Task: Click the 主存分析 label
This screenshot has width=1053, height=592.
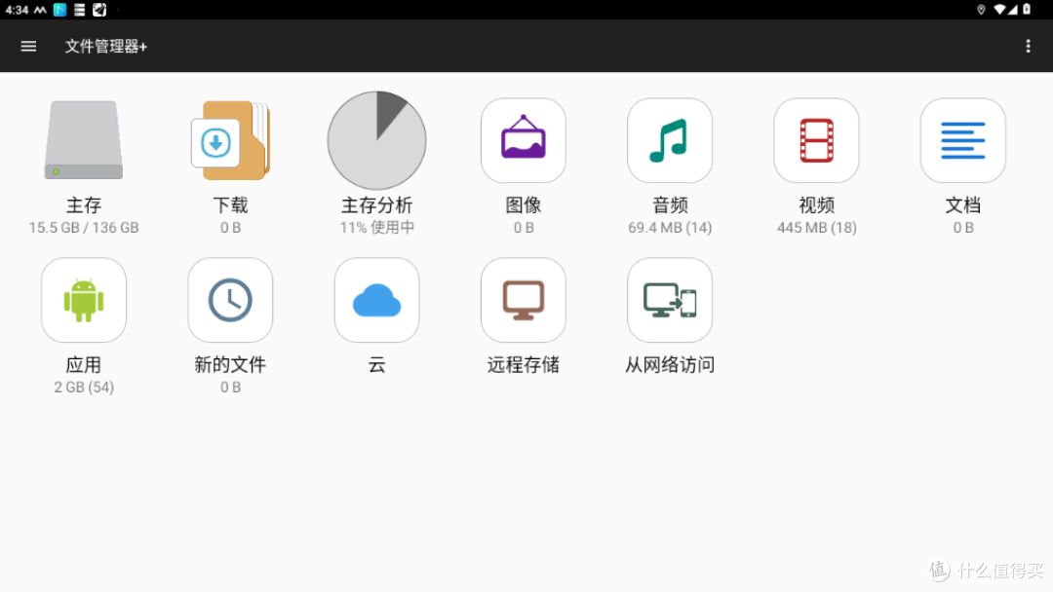Action: coord(376,204)
